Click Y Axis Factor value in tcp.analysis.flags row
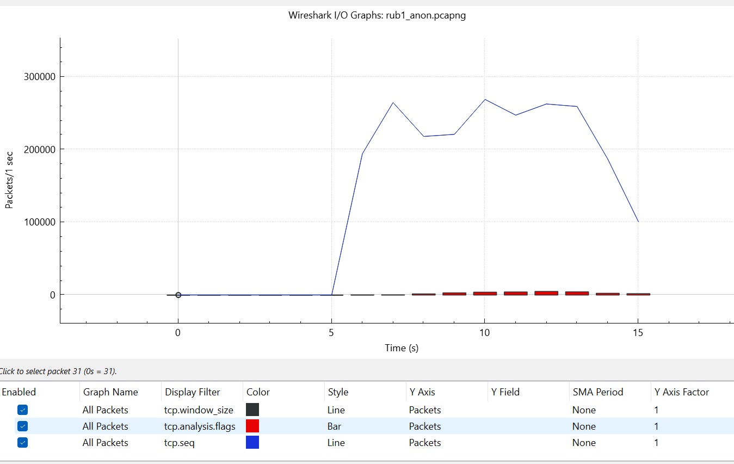 (656, 426)
